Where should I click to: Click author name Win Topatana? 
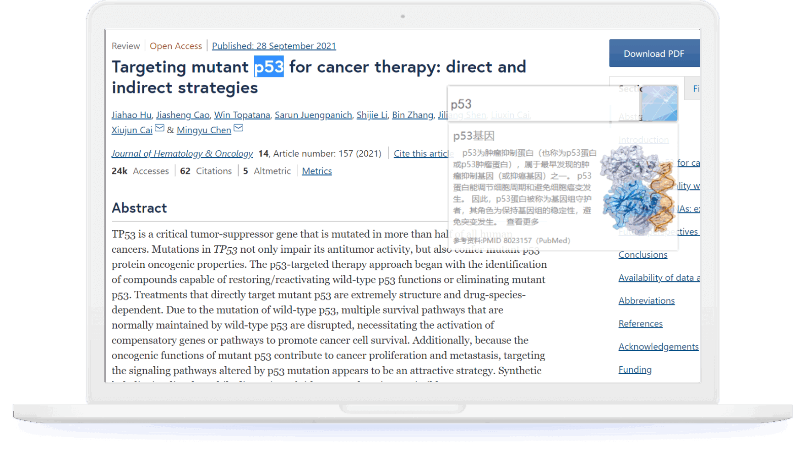tap(242, 115)
